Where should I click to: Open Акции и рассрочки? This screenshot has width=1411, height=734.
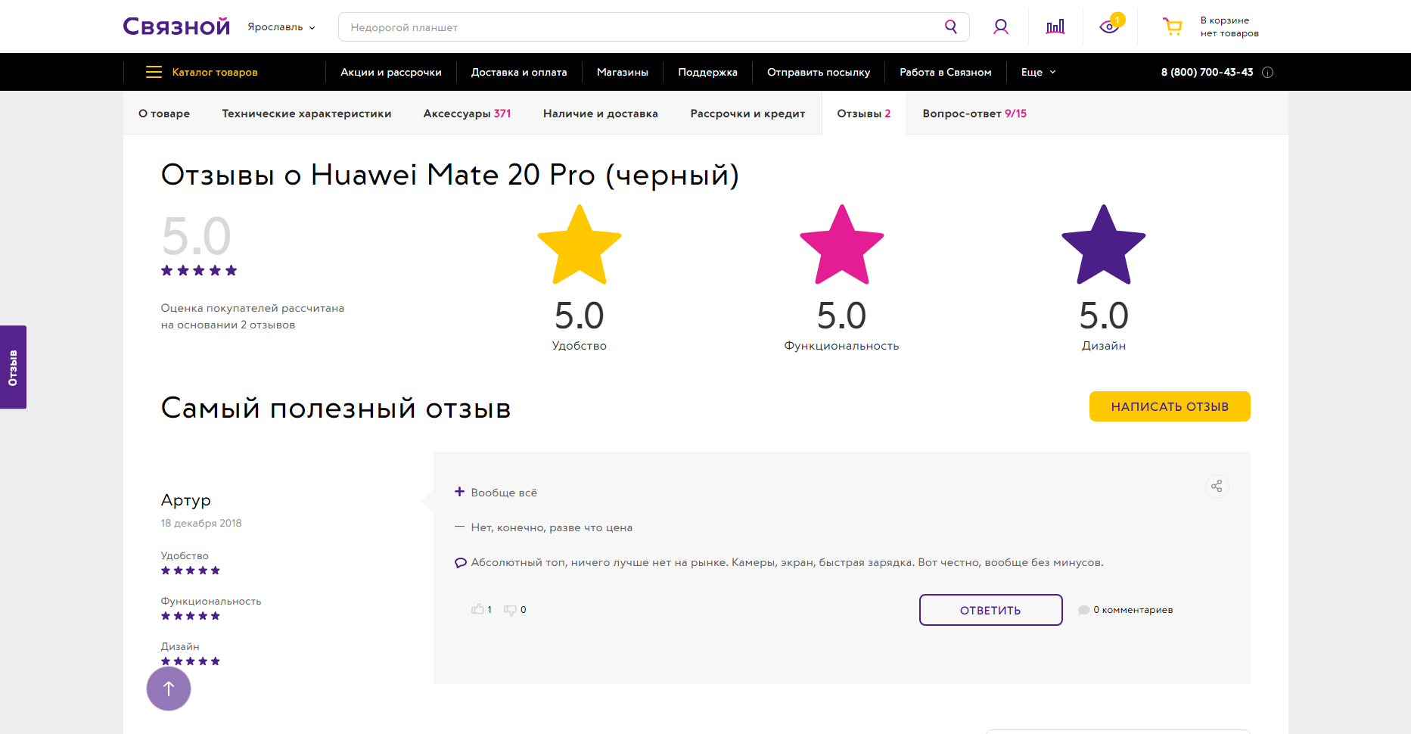(x=391, y=72)
